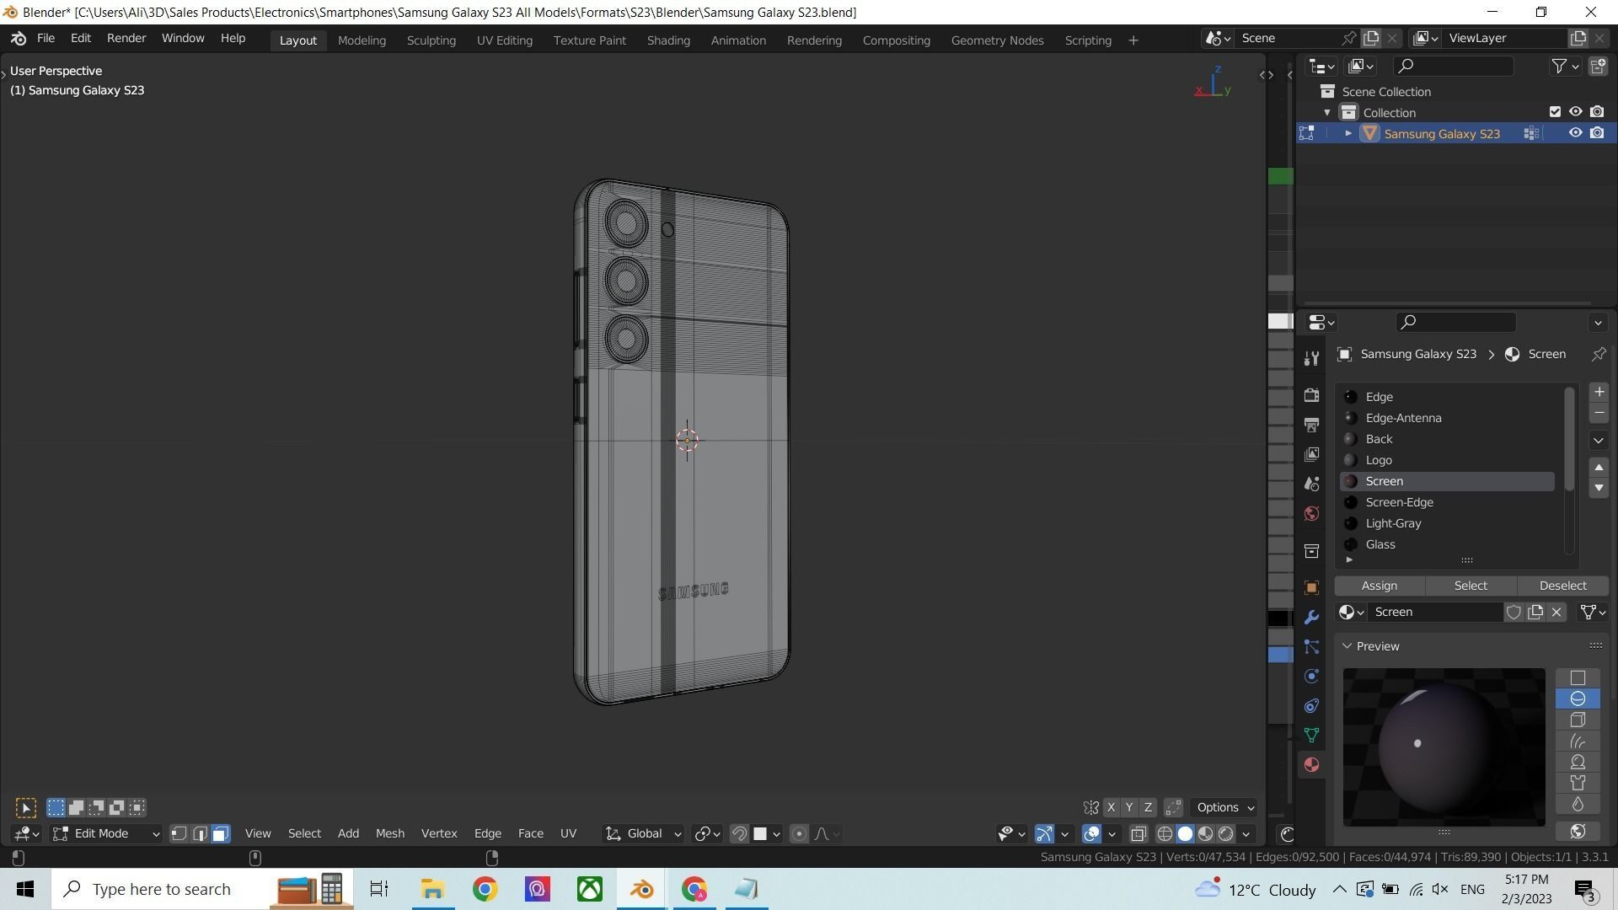Open the Edit Mode dropdown
The image size is (1618, 910).
tap(105, 833)
